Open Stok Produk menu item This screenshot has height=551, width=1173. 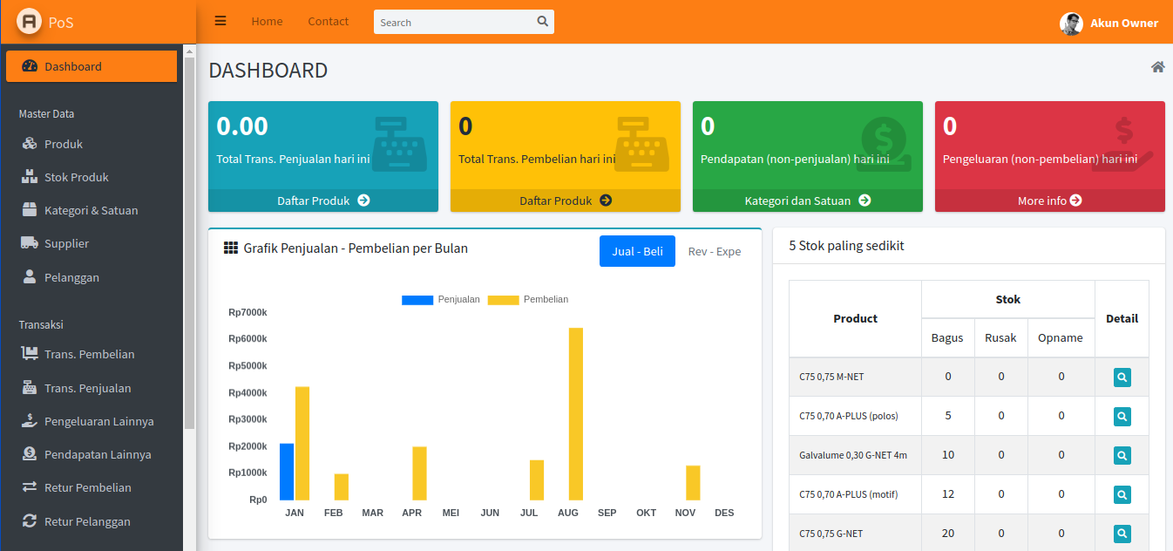pyautogui.click(x=92, y=177)
